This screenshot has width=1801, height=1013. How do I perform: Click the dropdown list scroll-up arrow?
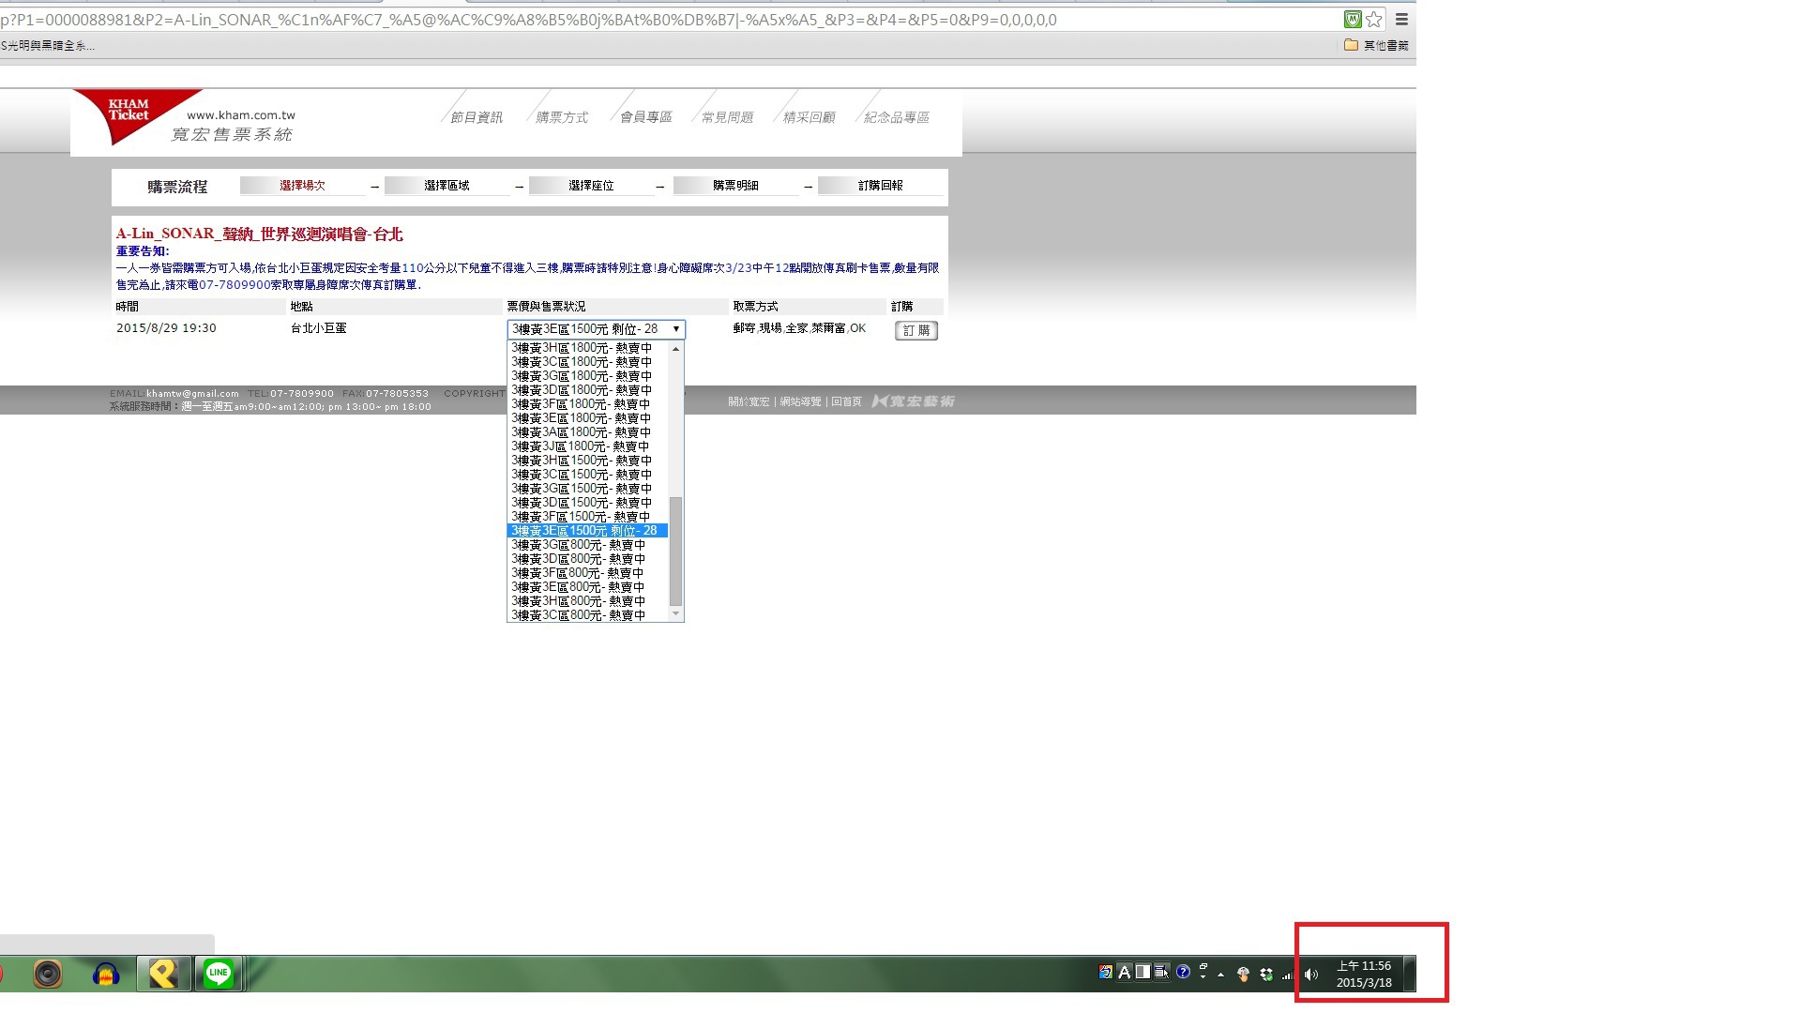(x=675, y=349)
